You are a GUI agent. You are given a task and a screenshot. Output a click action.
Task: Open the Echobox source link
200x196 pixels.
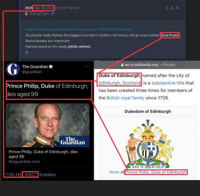click(48, 174)
